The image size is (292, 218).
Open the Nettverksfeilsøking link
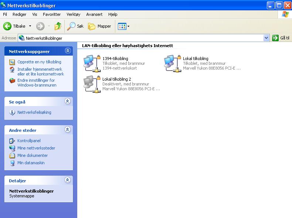pos(34,112)
